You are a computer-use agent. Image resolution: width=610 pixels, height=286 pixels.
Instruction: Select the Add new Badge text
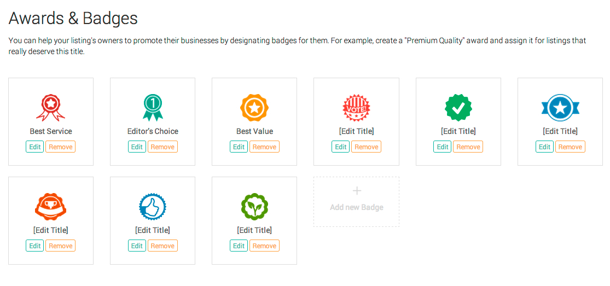pyautogui.click(x=357, y=207)
